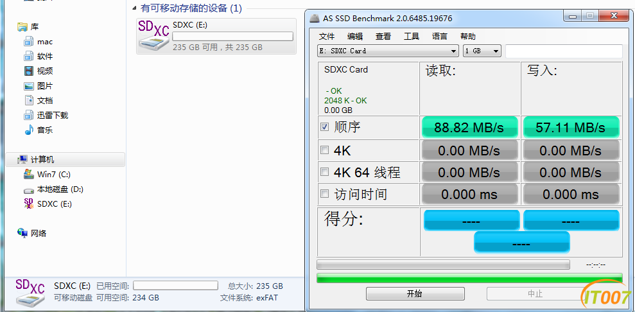Open the 工具 menu
The width and height of the screenshot is (635, 312).
(x=412, y=37)
